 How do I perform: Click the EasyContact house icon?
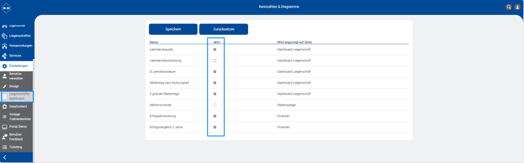(x=5, y=107)
